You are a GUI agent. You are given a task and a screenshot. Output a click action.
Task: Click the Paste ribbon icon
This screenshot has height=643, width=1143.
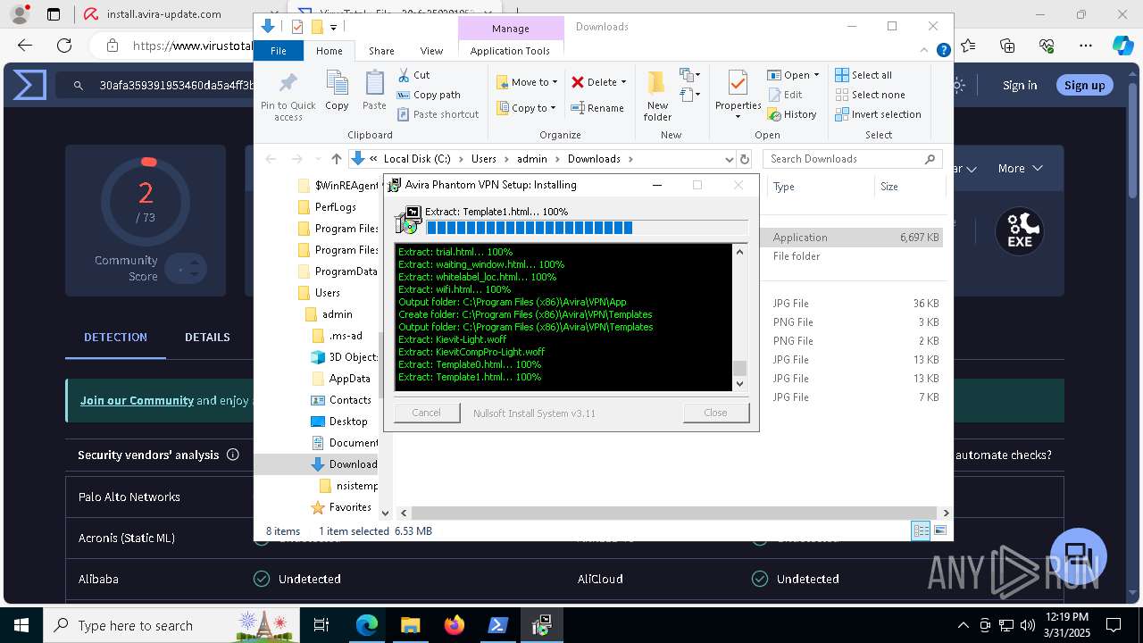(374, 91)
